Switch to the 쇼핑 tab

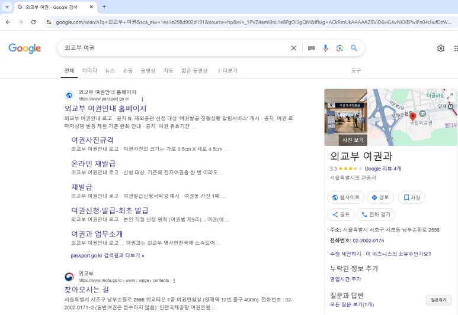pos(127,70)
